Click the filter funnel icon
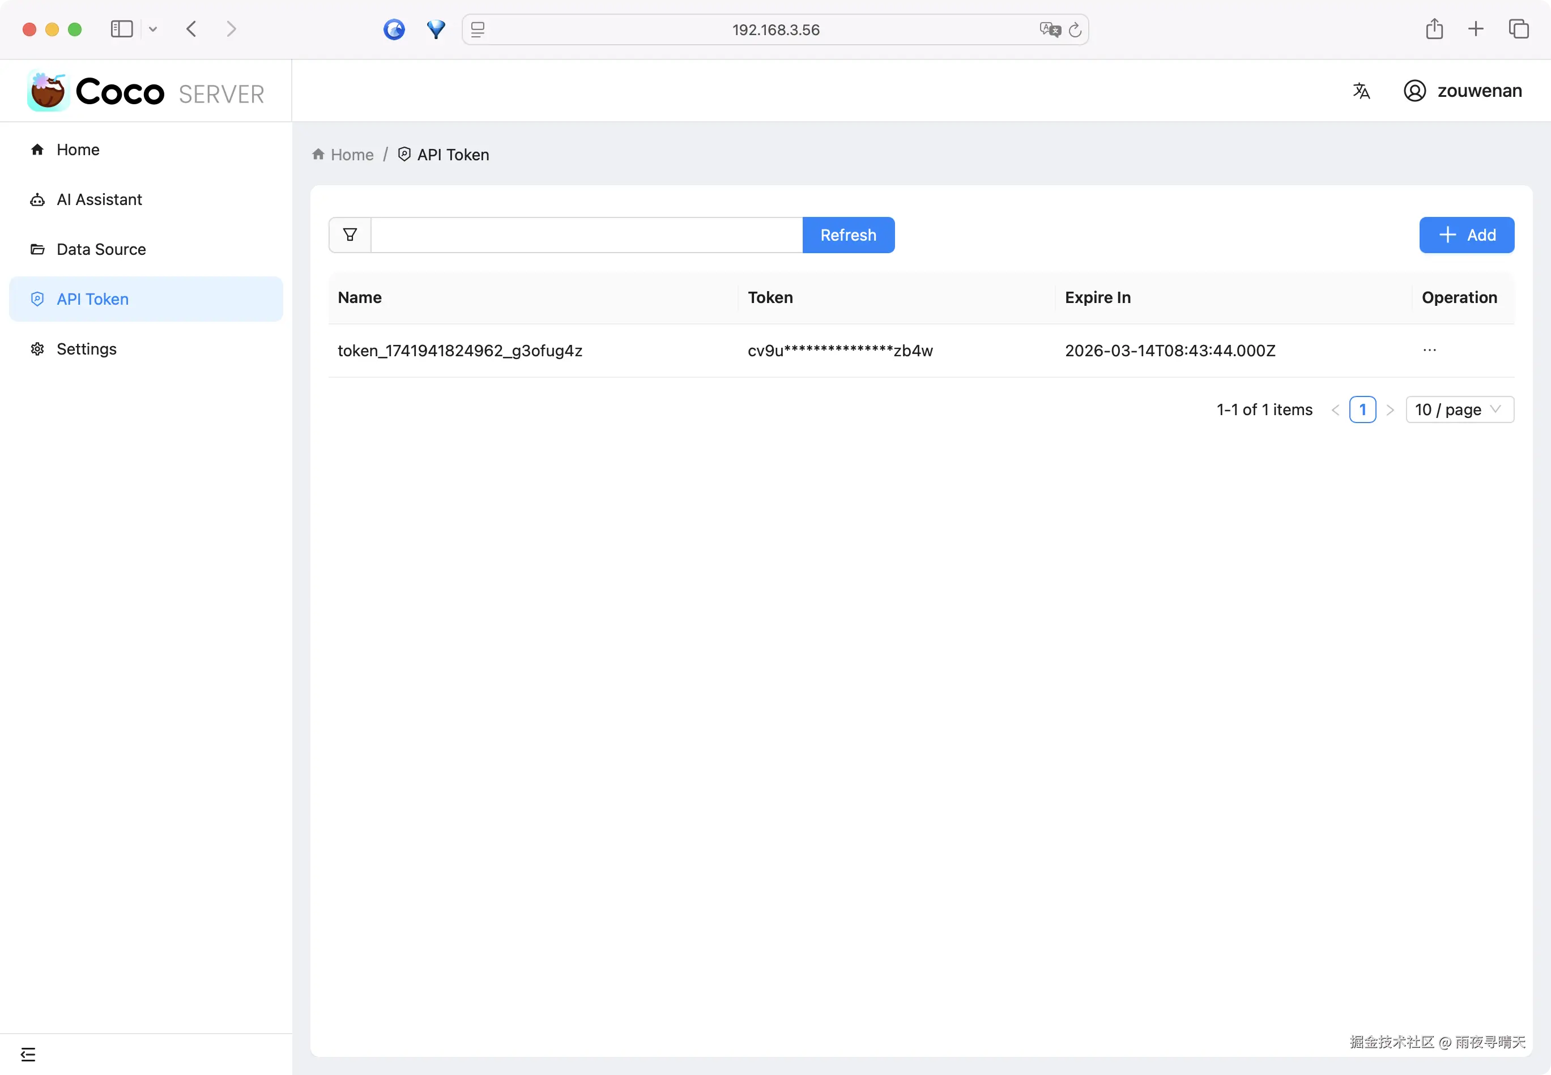The width and height of the screenshot is (1551, 1075). point(350,235)
